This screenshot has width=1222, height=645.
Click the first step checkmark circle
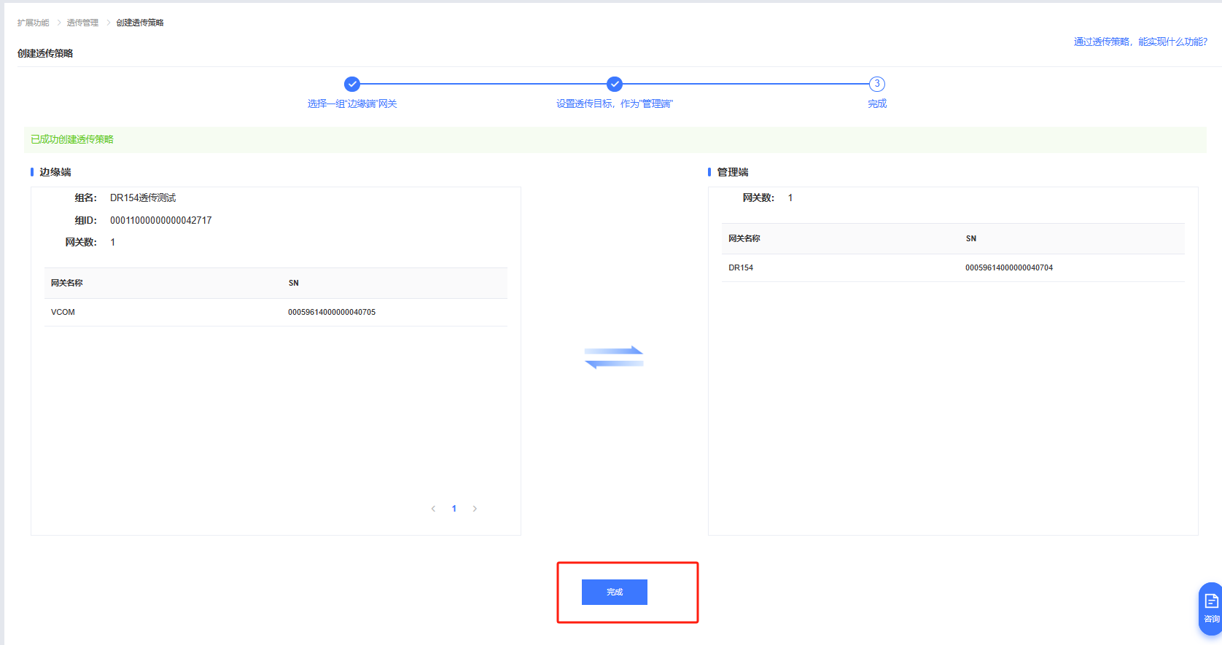[352, 84]
